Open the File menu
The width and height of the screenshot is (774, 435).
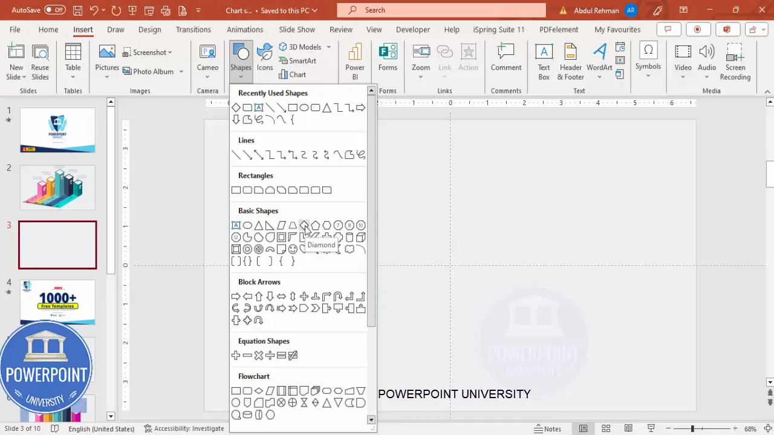15,30
